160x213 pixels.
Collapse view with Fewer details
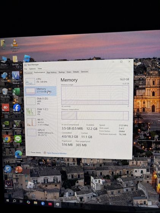click(x=34, y=152)
